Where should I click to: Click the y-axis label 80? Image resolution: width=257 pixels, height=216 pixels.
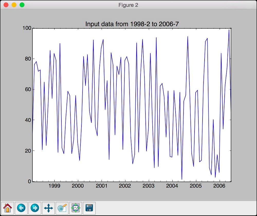click(x=28, y=59)
